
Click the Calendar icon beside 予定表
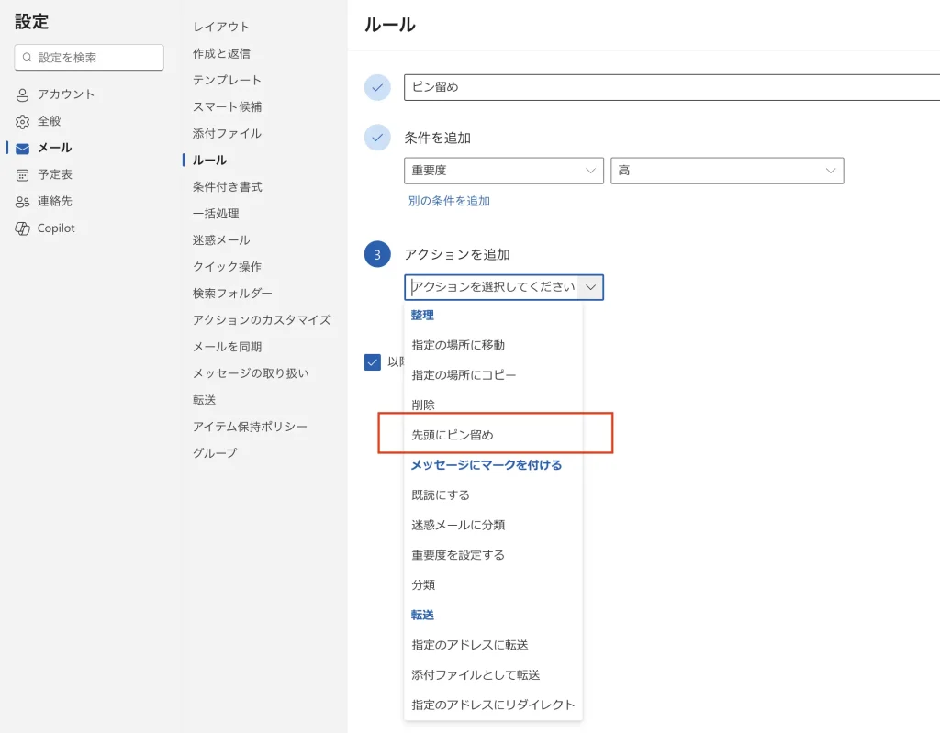coord(23,174)
